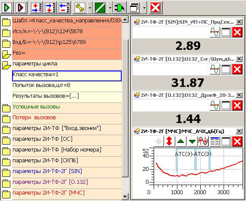Image resolution: width=246 pixels, height=201 pixels.
Task: Click the red X stop toolbar button
Action: (155, 7)
